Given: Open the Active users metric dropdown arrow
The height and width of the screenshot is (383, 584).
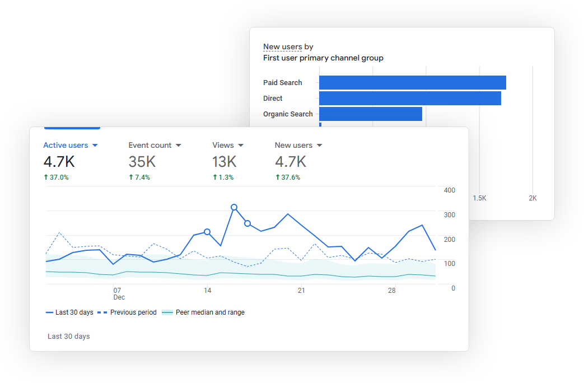Looking at the screenshot, I should click(x=95, y=146).
